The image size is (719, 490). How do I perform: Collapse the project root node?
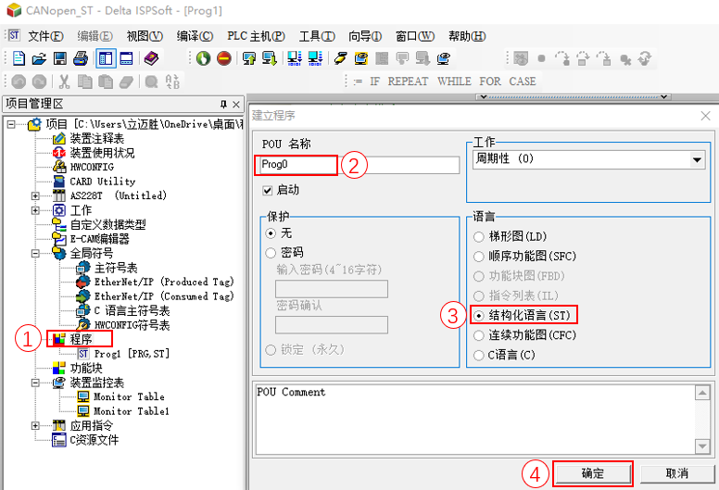(11, 124)
